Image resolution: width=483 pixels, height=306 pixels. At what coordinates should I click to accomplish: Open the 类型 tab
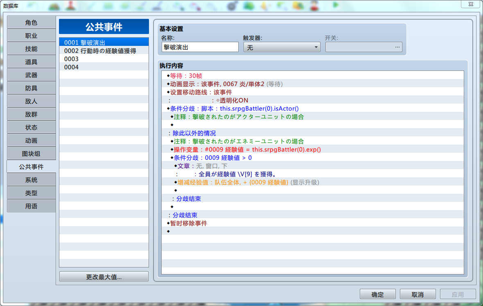[x=31, y=193]
